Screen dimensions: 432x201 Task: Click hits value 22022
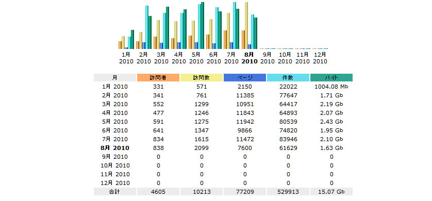pos(288,87)
